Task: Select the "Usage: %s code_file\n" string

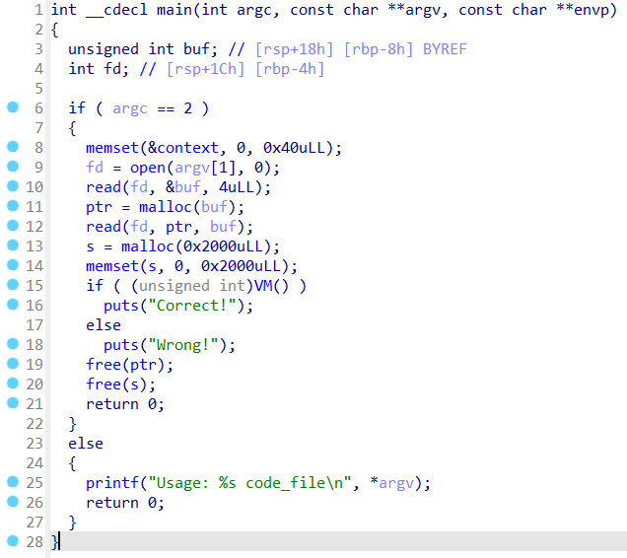Action: (249, 483)
